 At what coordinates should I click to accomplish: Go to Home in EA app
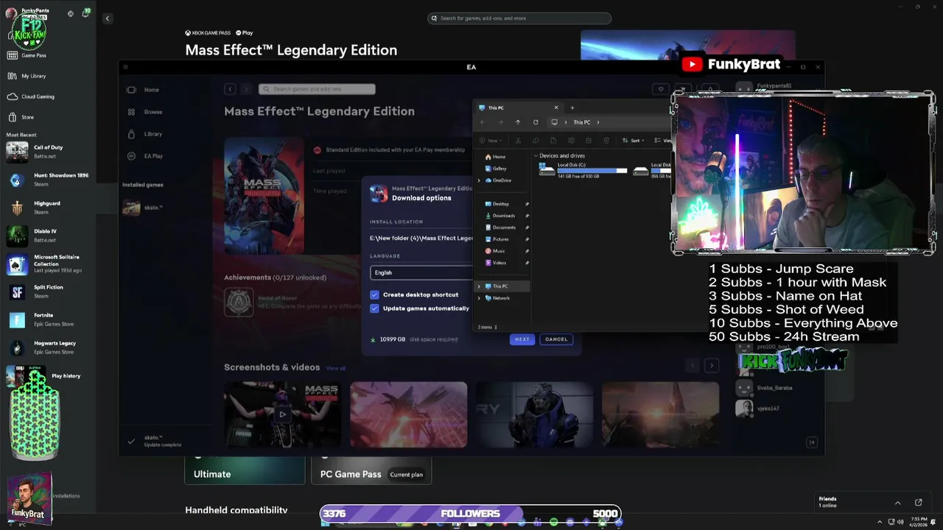pos(143,90)
